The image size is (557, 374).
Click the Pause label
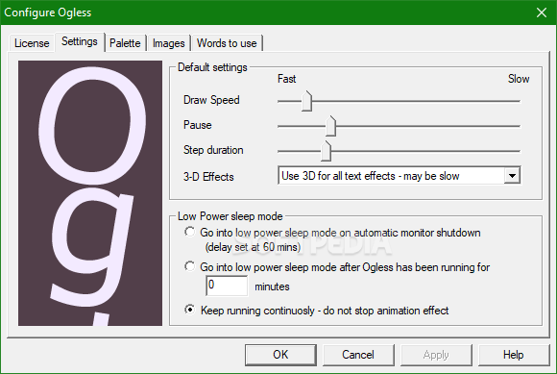(x=198, y=125)
